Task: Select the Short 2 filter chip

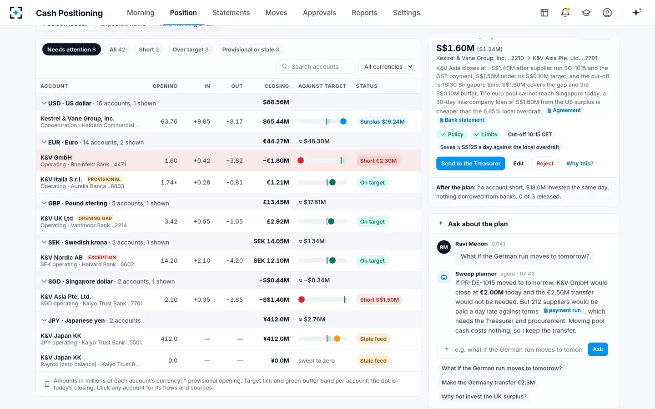Action: pyautogui.click(x=149, y=50)
